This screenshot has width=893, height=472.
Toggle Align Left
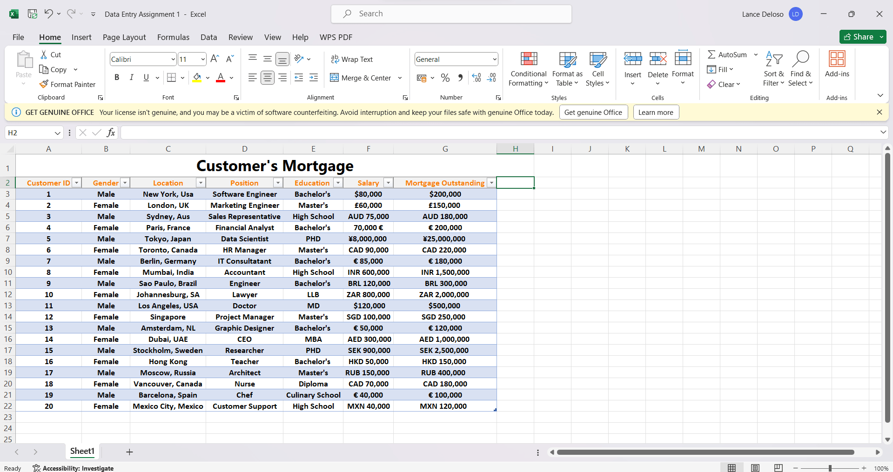point(252,78)
